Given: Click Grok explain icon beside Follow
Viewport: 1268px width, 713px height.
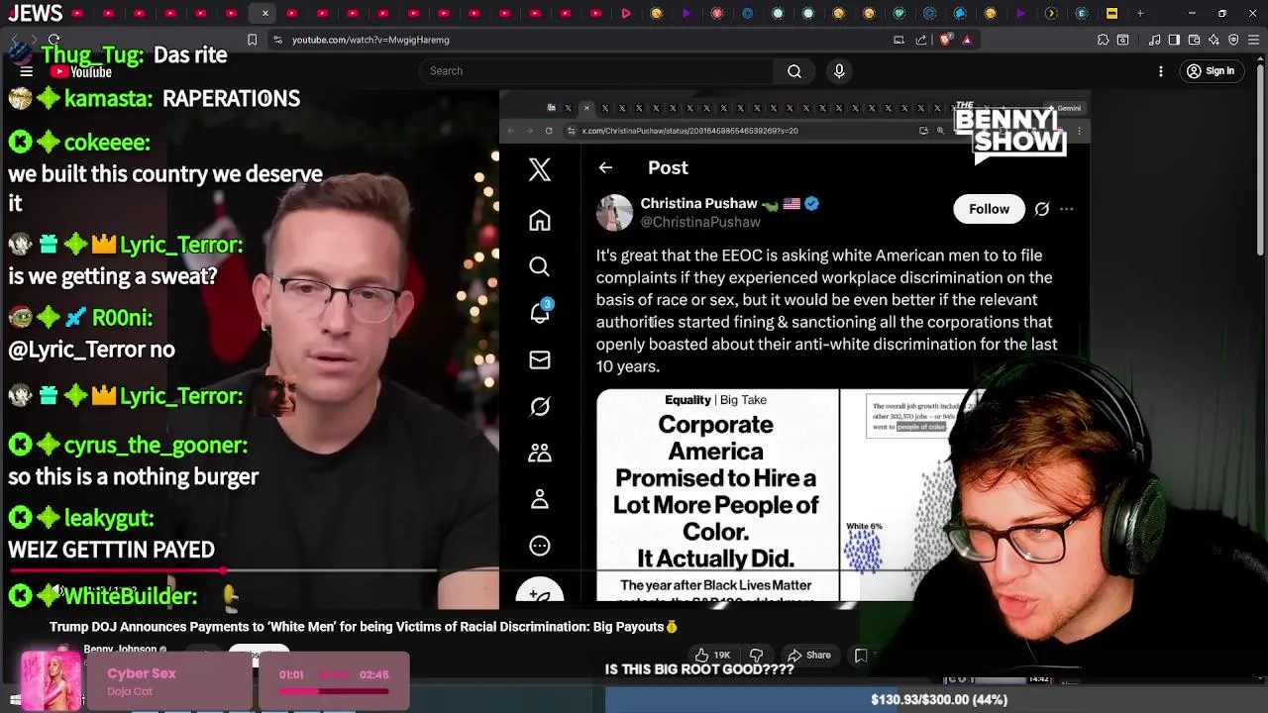Looking at the screenshot, I should point(1042,209).
